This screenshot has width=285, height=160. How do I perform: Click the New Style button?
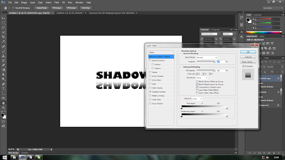coord(248,62)
